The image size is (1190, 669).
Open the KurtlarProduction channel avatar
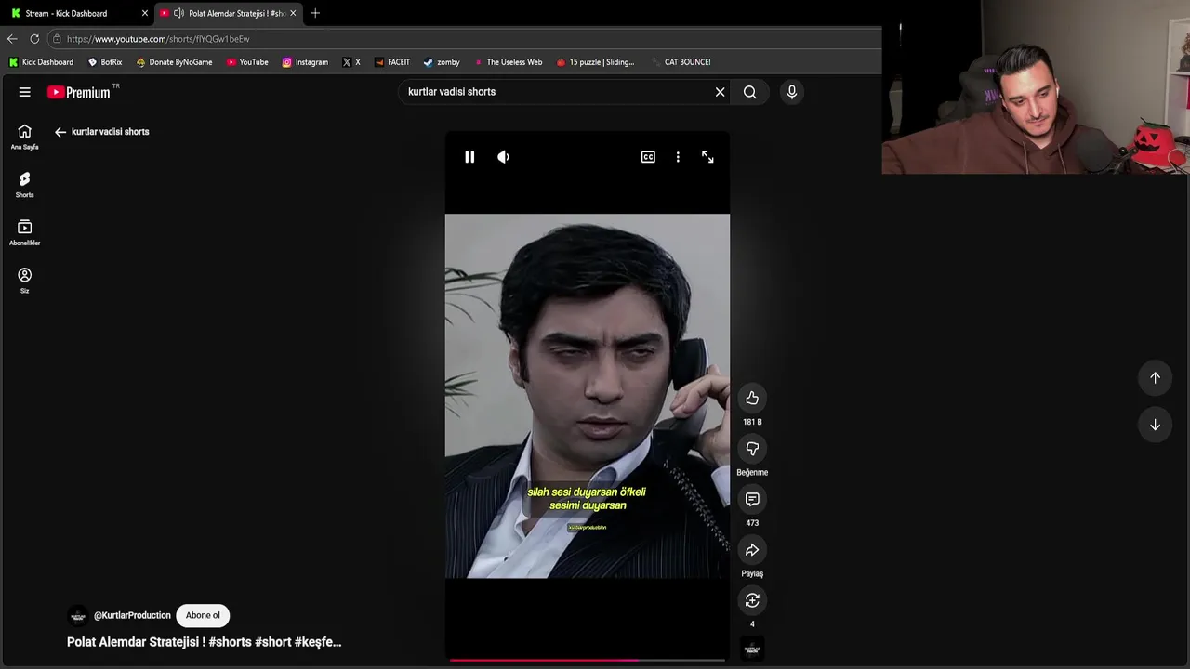click(x=78, y=616)
